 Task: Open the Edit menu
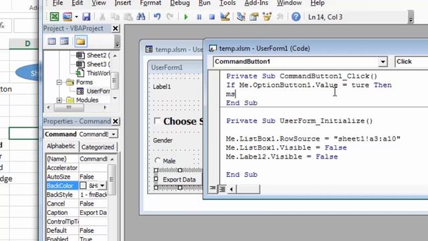tap(78, 3)
